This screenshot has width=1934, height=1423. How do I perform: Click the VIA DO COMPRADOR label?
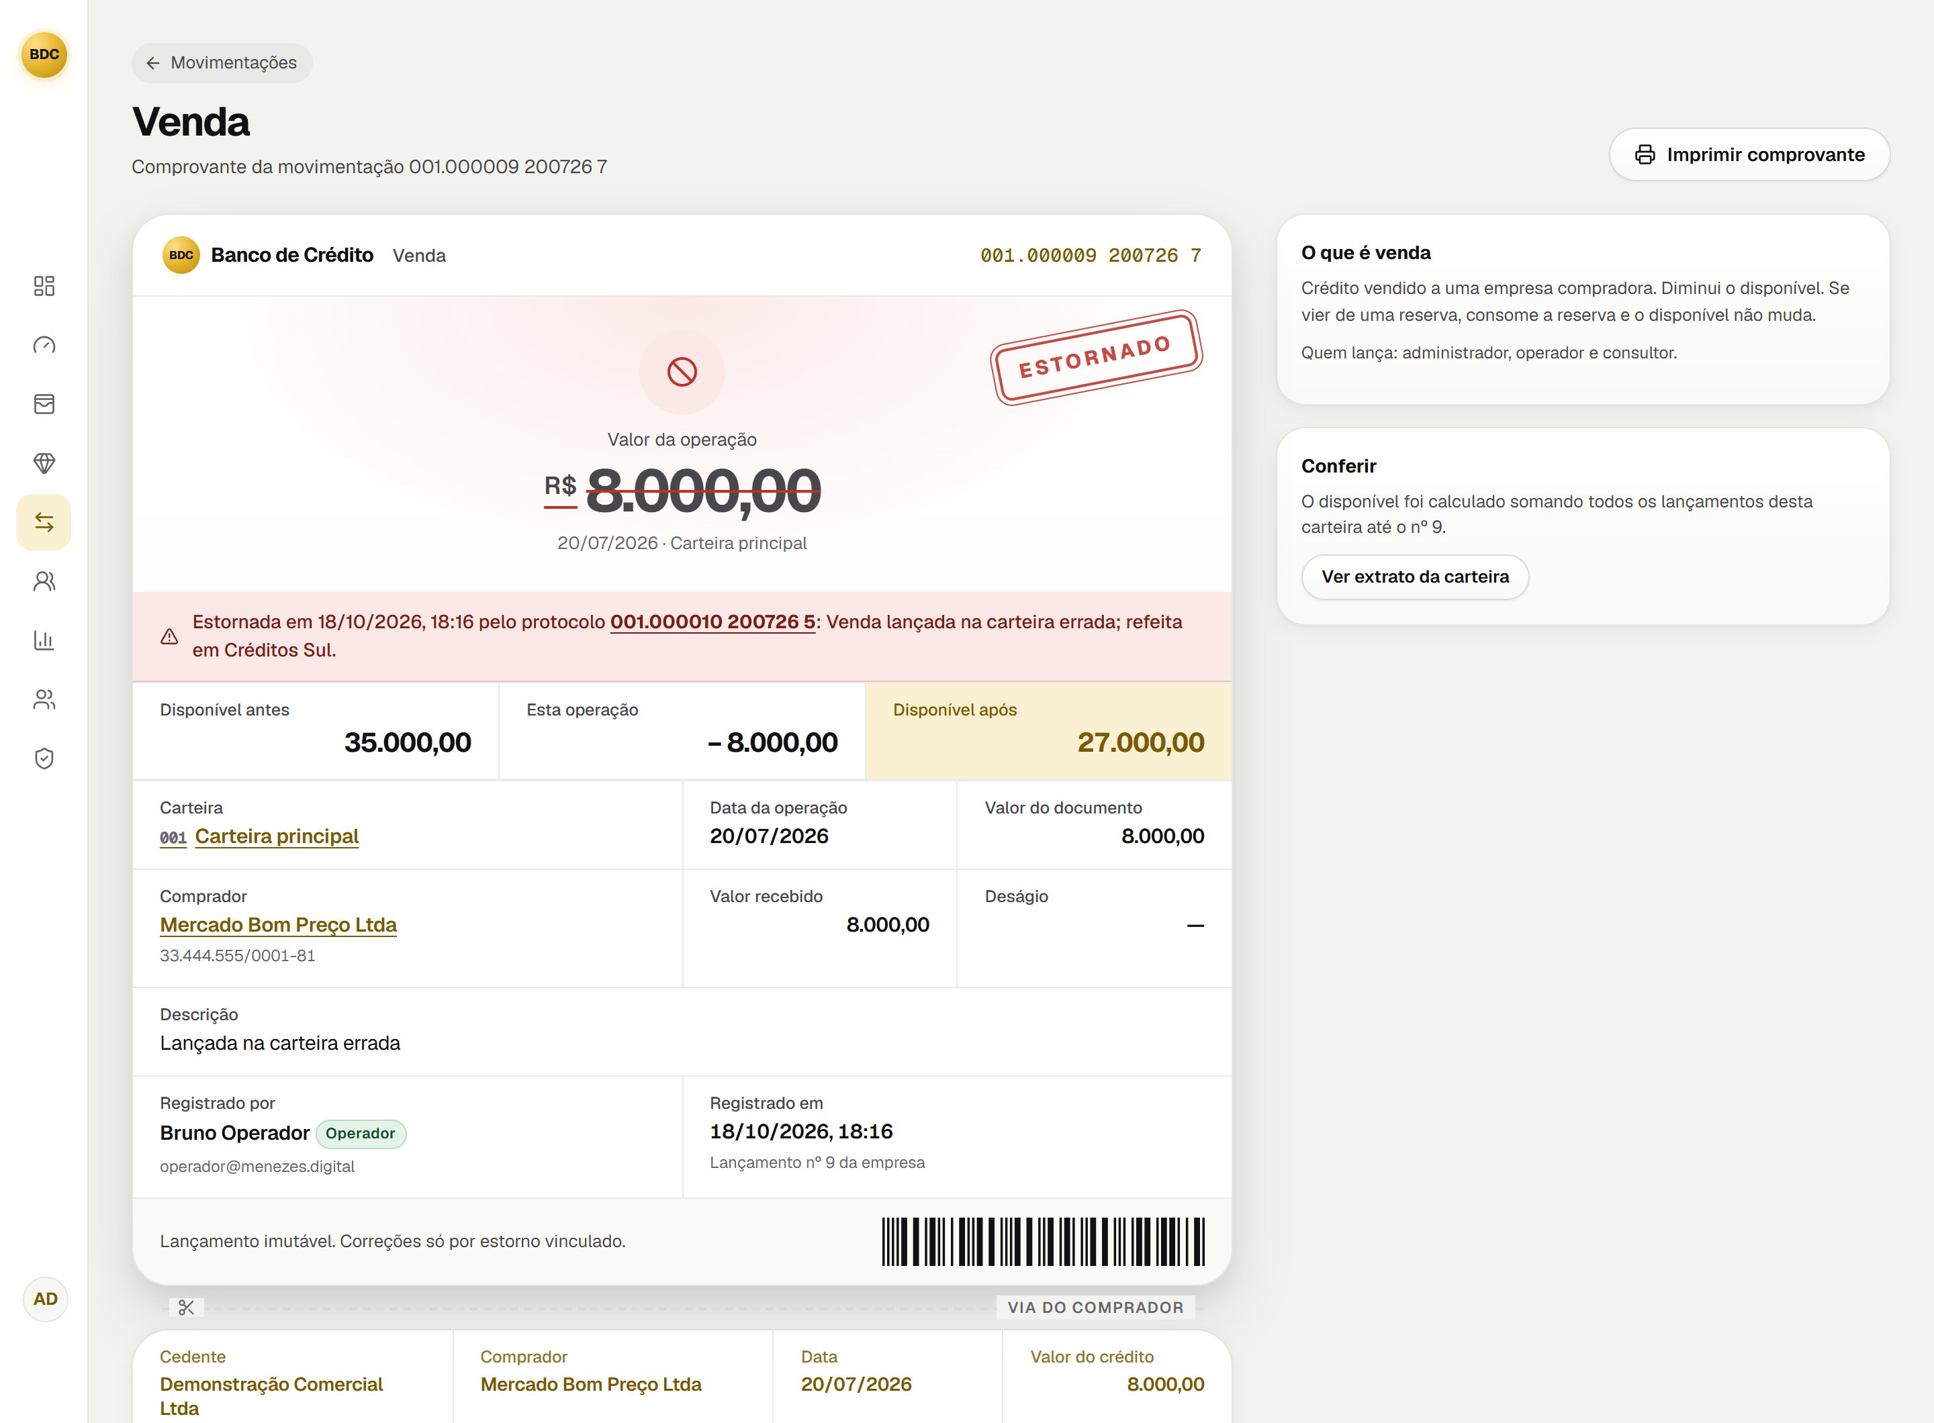[1095, 1308]
